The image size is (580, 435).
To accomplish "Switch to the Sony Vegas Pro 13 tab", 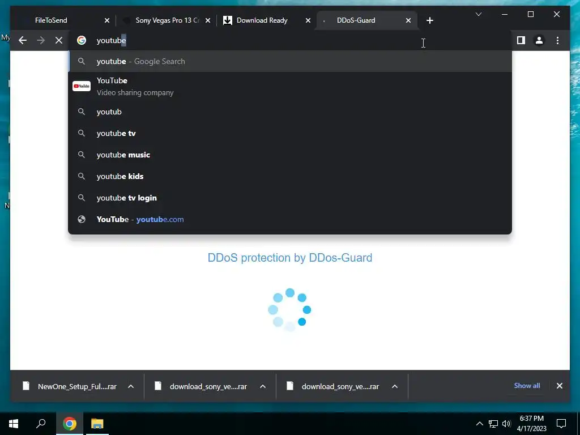I will [167, 20].
